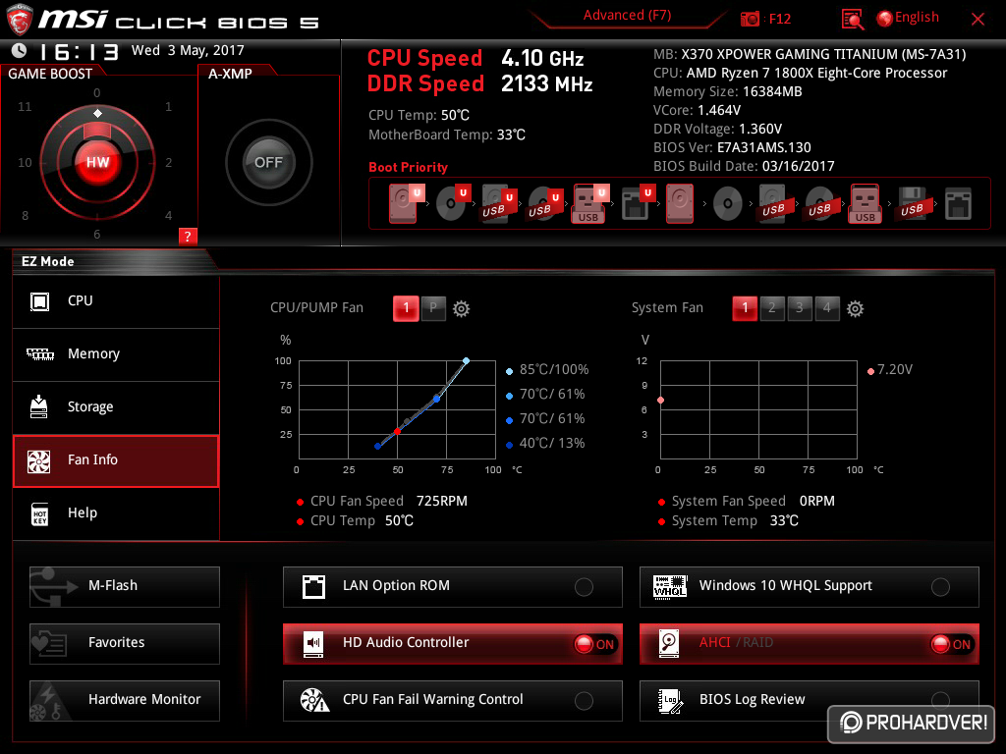Select CPU fan 1 button
The image size is (1006, 754).
tap(406, 308)
